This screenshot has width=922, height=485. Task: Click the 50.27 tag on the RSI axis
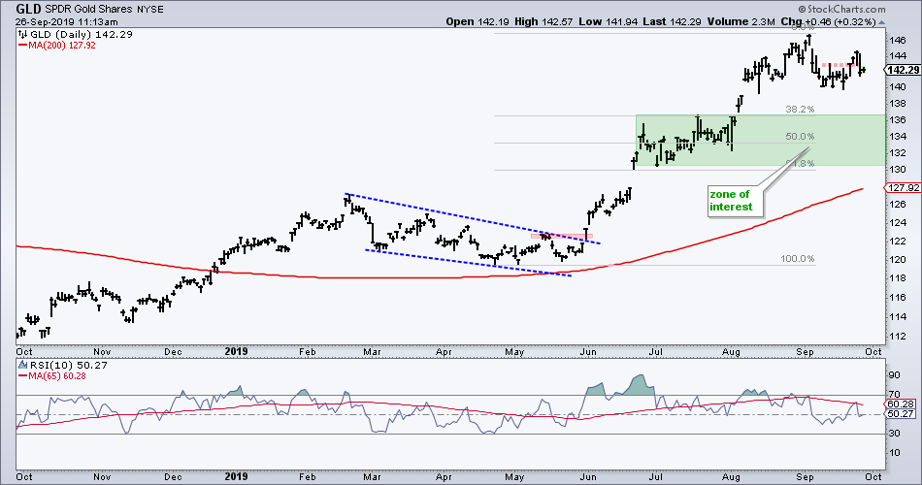(x=901, y=414)
